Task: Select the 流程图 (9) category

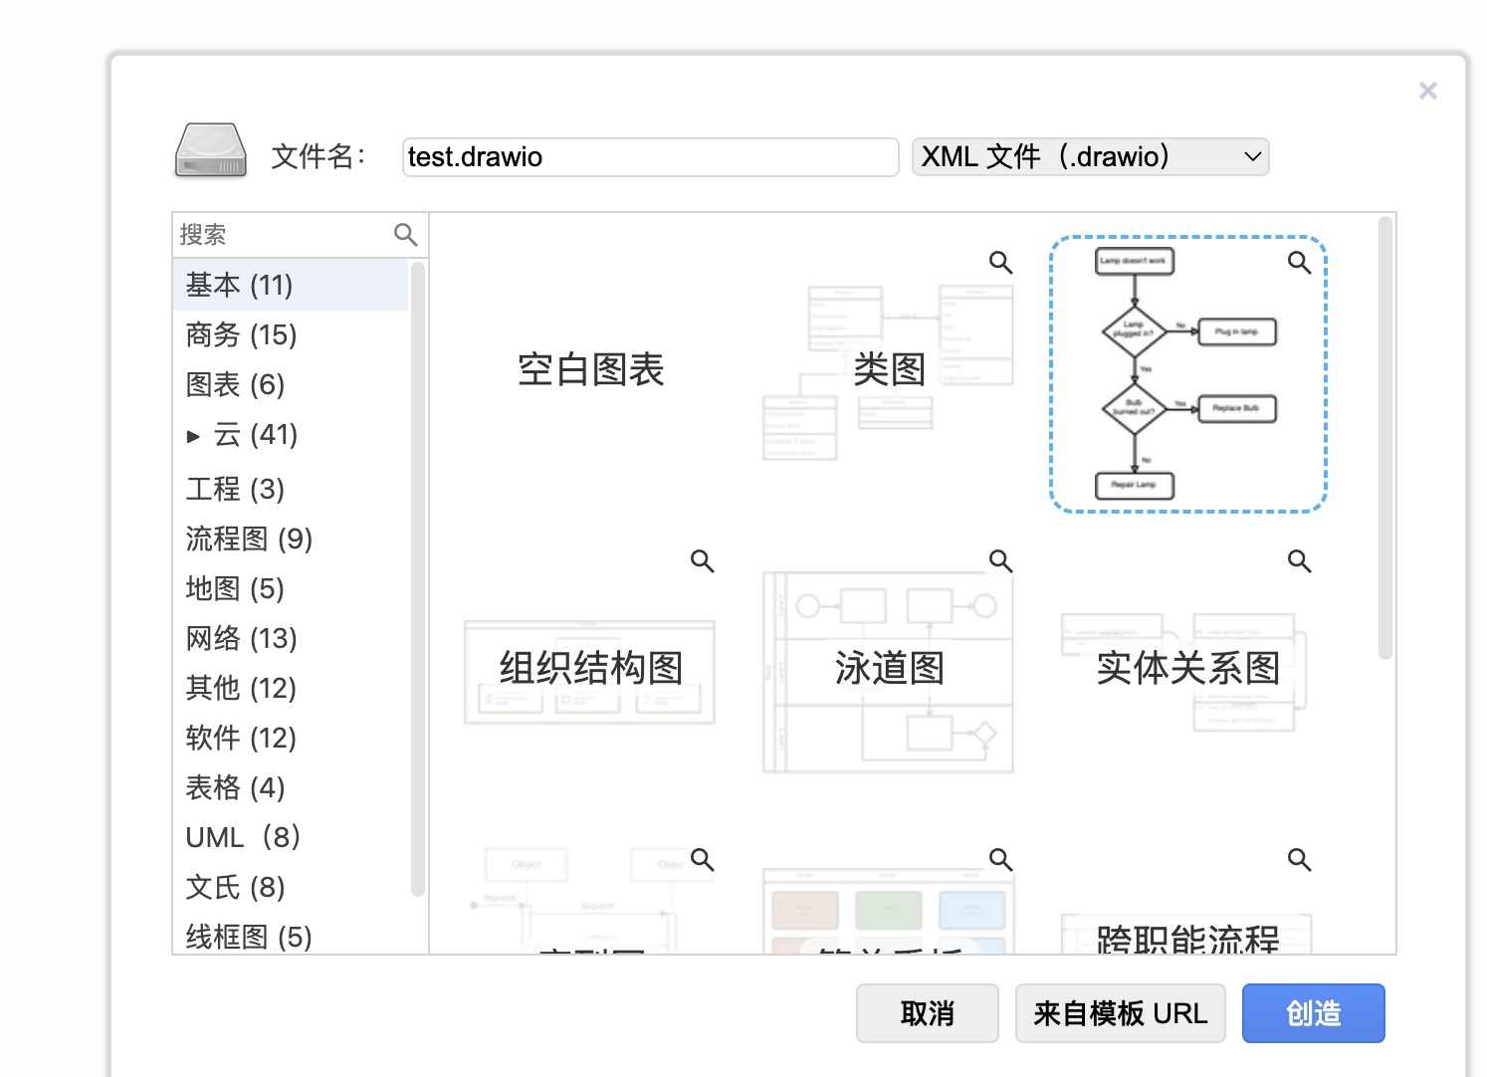Action: coord(291,538)
